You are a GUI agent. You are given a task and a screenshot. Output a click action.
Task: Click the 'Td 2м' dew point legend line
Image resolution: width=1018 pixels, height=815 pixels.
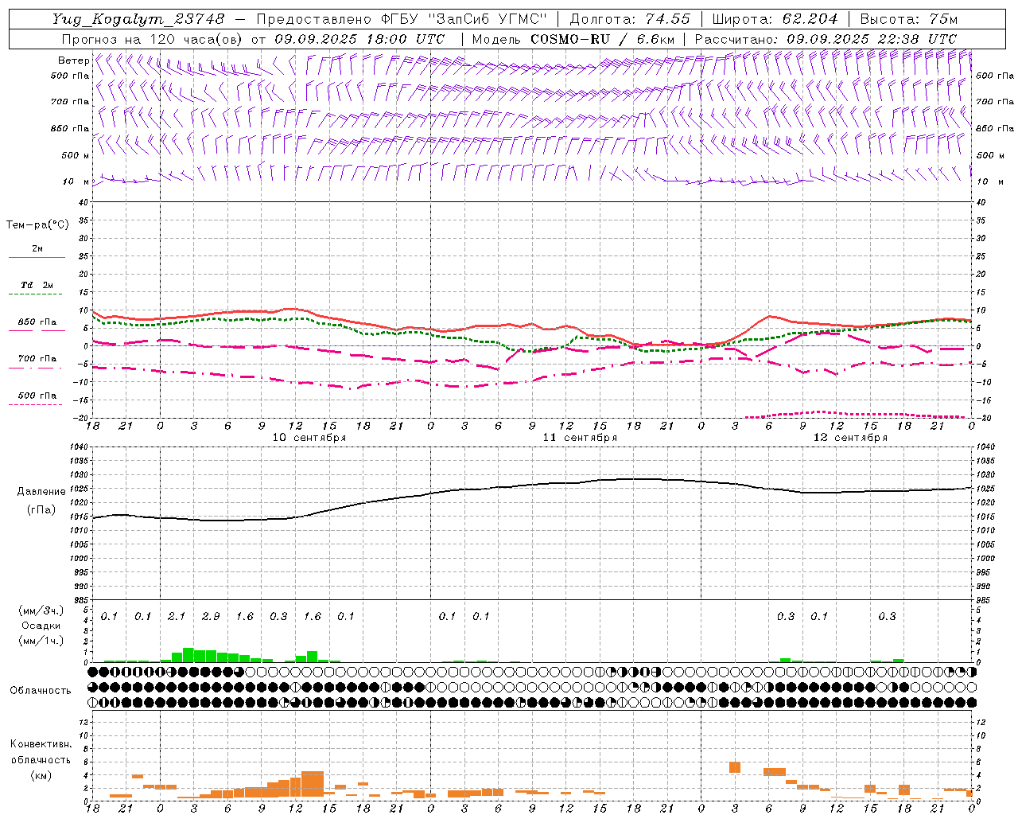(x=36, y=294)
